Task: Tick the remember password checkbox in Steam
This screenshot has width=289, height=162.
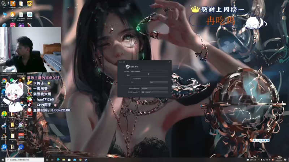Action: click(x=131, y=78)
